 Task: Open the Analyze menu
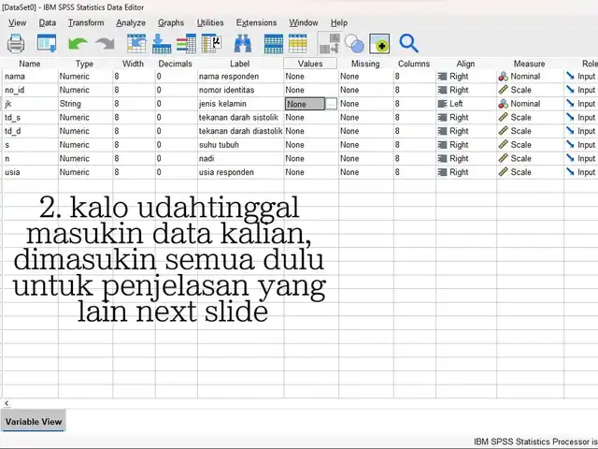[x=131, y=22]
